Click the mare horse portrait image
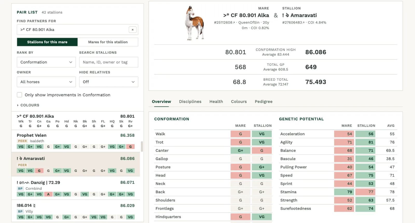This screenshot has width=415, height=223. 194,23
